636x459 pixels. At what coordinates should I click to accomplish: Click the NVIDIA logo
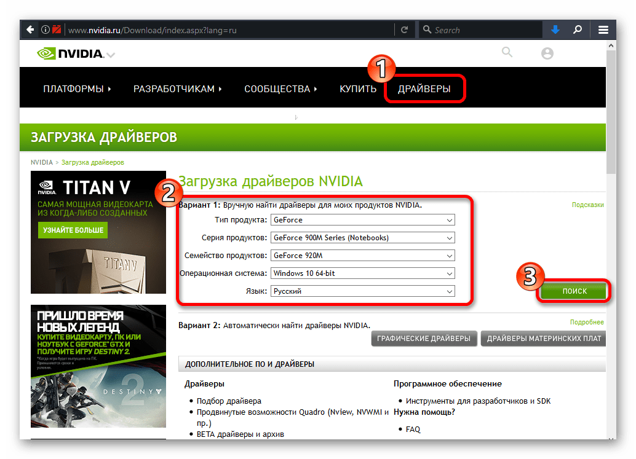70,54
